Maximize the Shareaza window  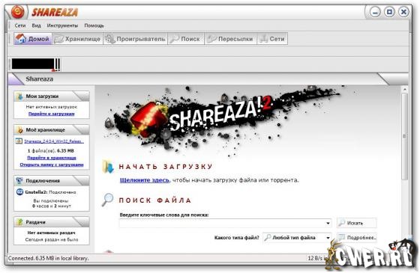[x=389, y=12]
